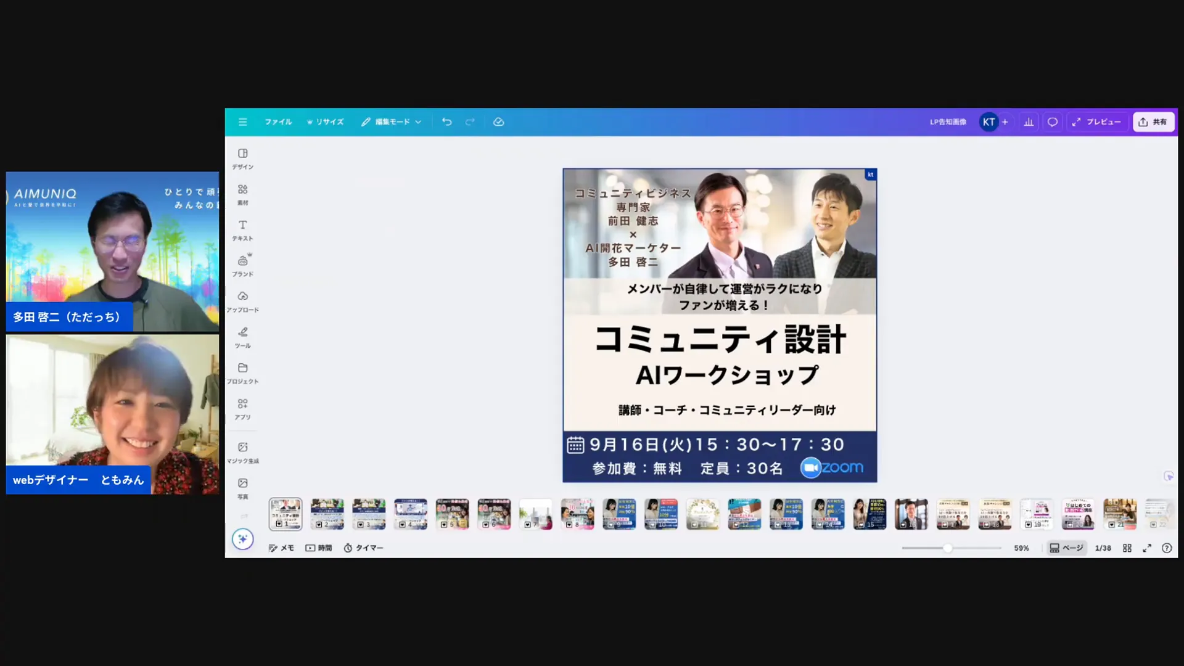This screenshot has width=1184, height=666.
Task: Rename the LP告知画像 design title
Action: (948, 122)
